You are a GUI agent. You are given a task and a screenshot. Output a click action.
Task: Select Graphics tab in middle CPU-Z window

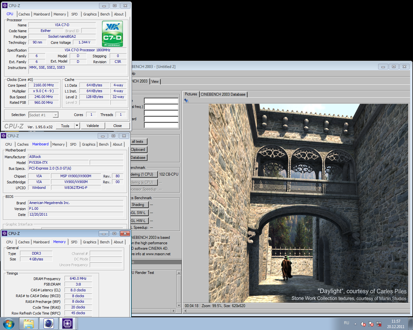pos(89,144)
